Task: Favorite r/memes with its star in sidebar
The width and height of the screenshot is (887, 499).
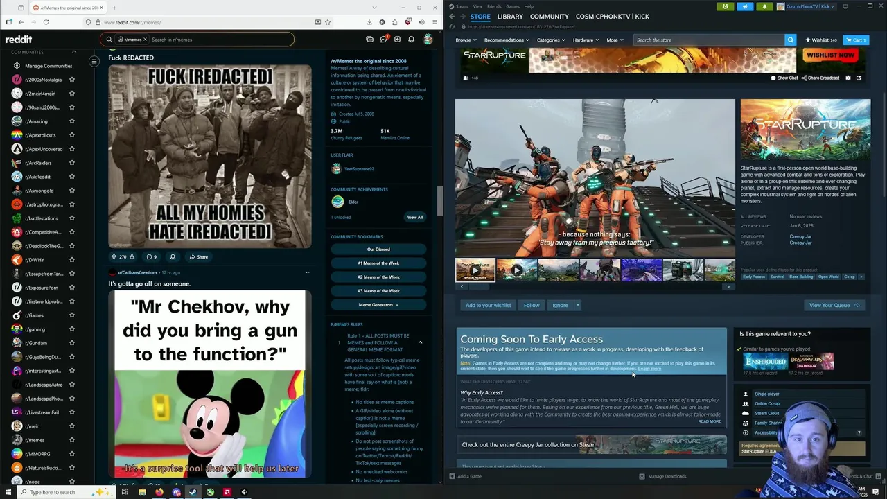Action: coord(71,440)
